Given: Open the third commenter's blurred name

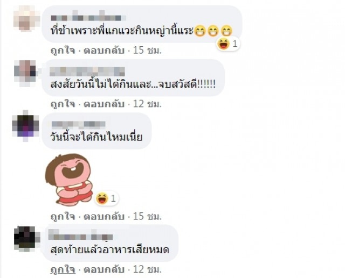Looking at the screenshot, I should [x=78, y=124].
